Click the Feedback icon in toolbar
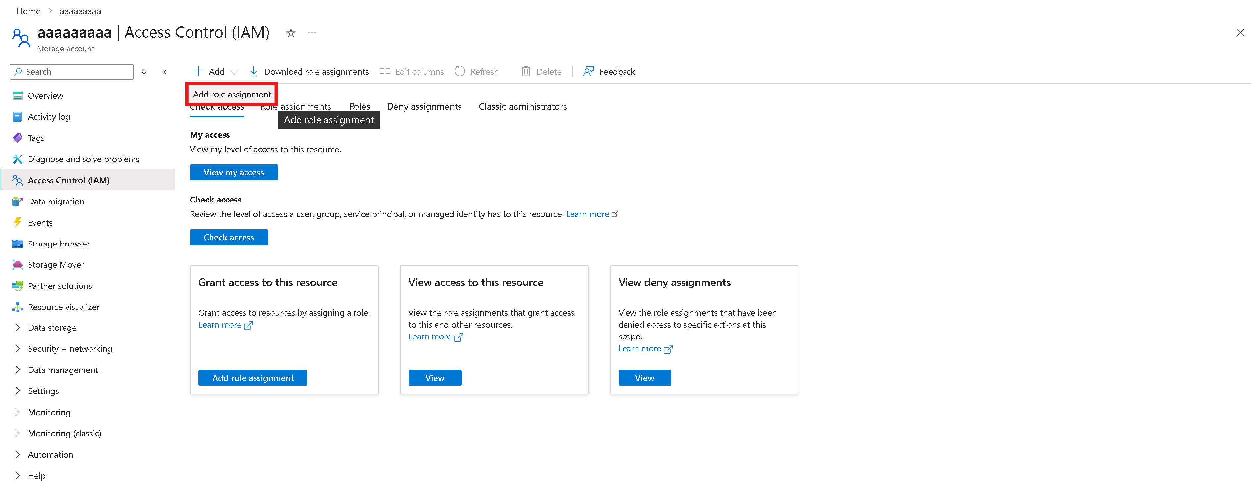Viewport: 1254px width, 493px height. tap(588, 72)
